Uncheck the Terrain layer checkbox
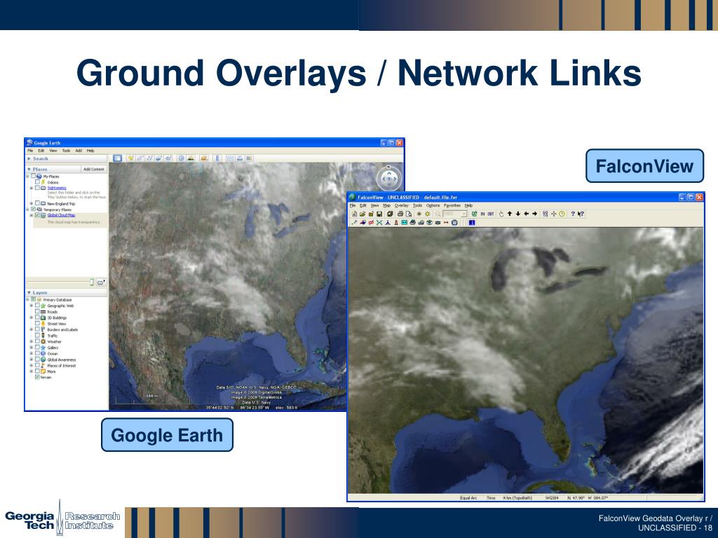This screenshot has width=718, height=538. 38,378
